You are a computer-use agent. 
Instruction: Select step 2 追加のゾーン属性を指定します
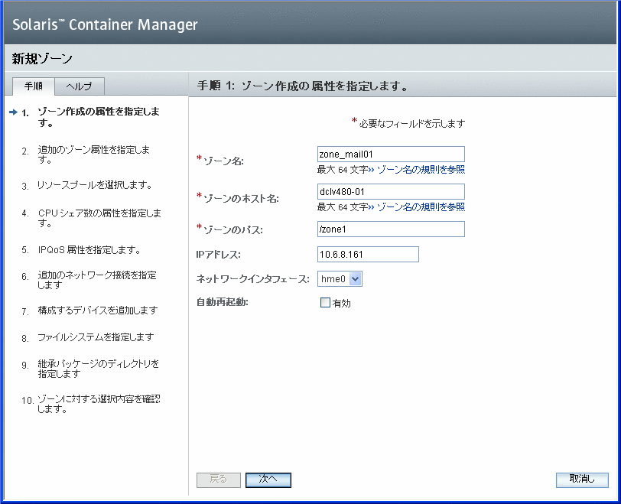[94, 154]
